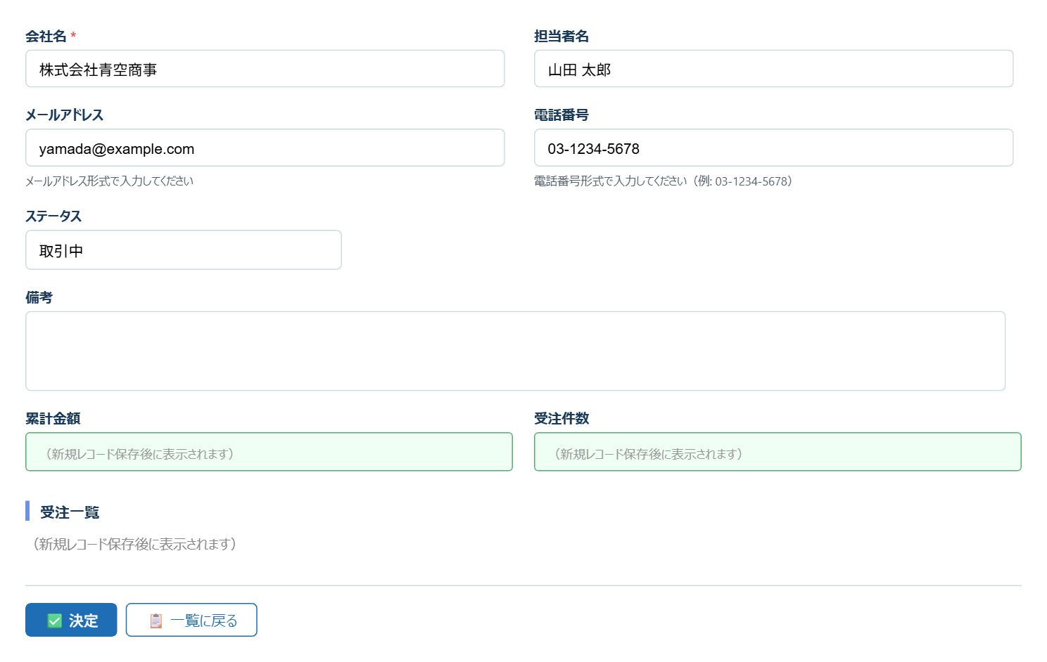
Task: Click placeholder text under 受注一覧 heading
Action: (134, 544)
